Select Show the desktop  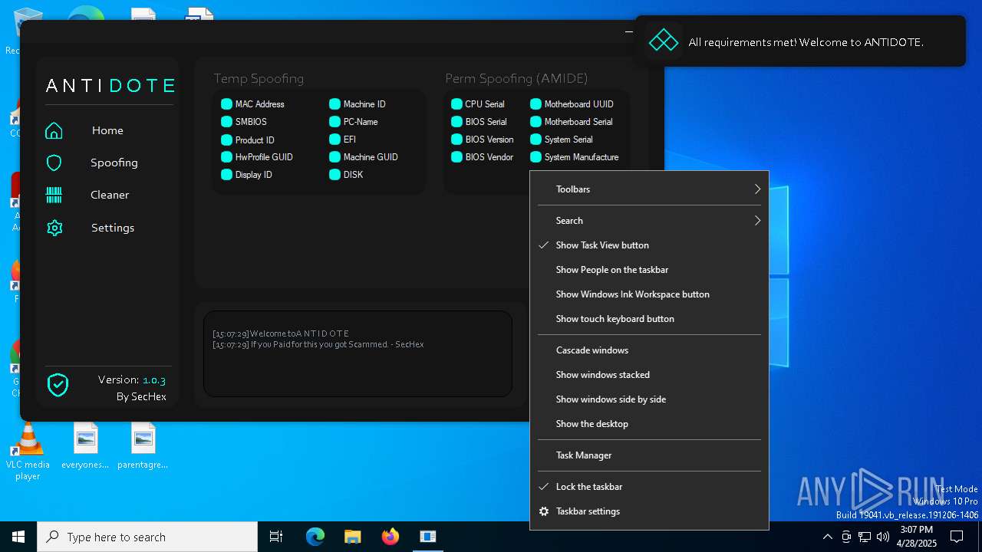(649, 424)
